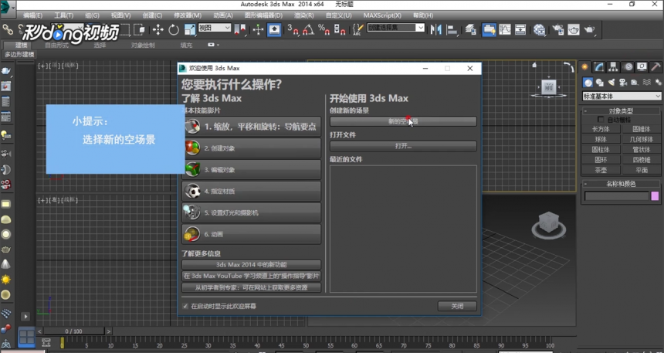This screenshot has width=664, height=353.
Task: Switch to the Hierarchy panel tab
Action: click(613, 67)
